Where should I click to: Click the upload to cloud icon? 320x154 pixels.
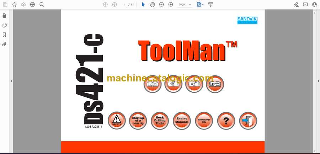click(x=23, y=5)
